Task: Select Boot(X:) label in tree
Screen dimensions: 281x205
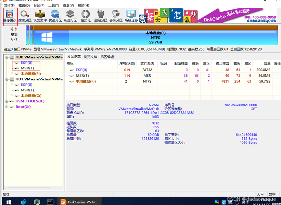Action: tap(23, 107)
